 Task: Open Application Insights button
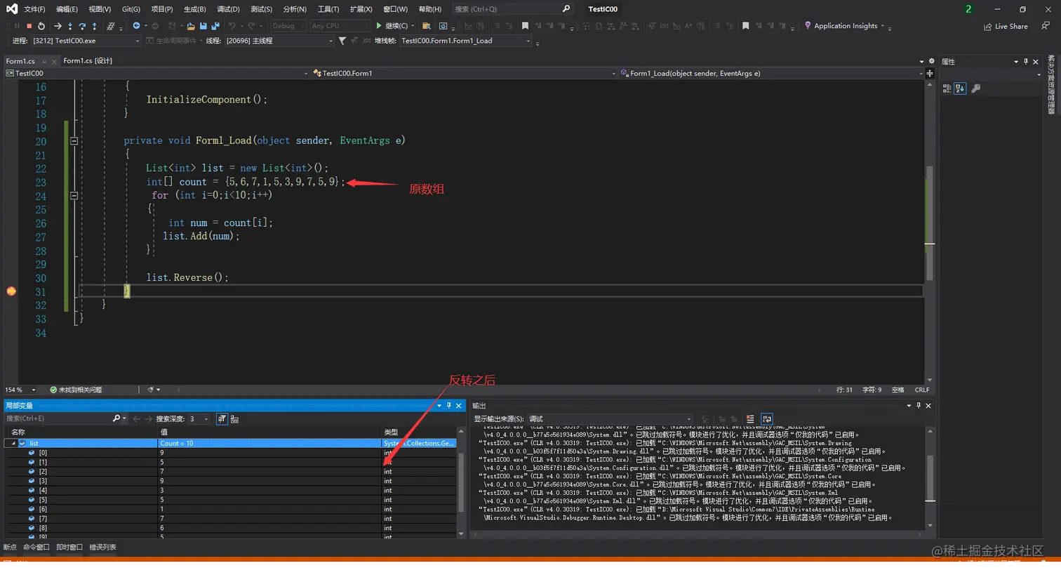tap(845, 26)
